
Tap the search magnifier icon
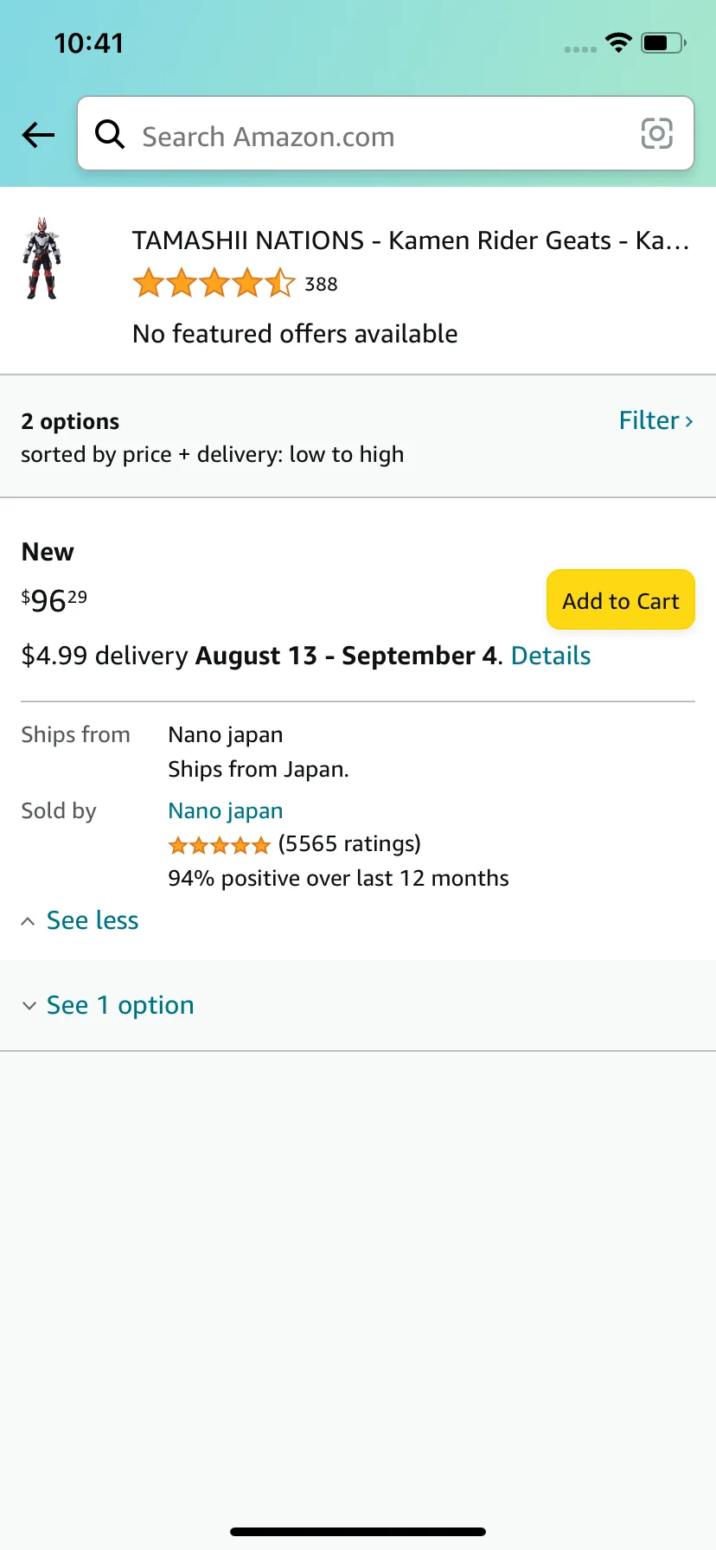pos(110,134)
